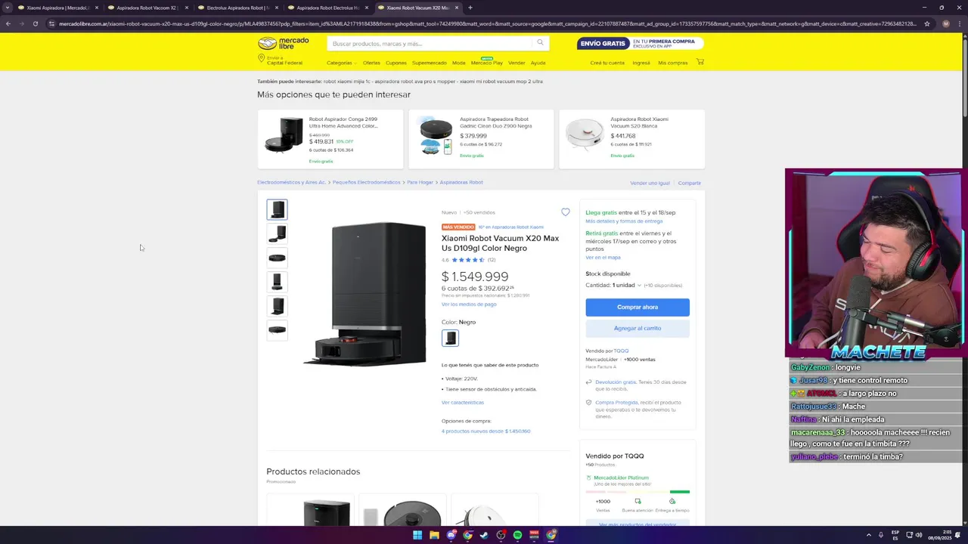
Task: Add product to favorites heart icon
Action: pos(566,212)
